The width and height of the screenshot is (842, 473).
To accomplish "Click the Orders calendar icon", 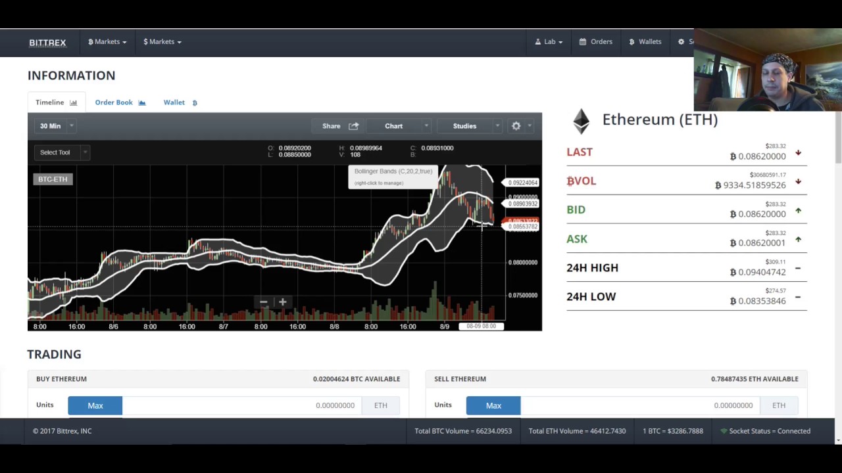I will click(x=583, y=42).
